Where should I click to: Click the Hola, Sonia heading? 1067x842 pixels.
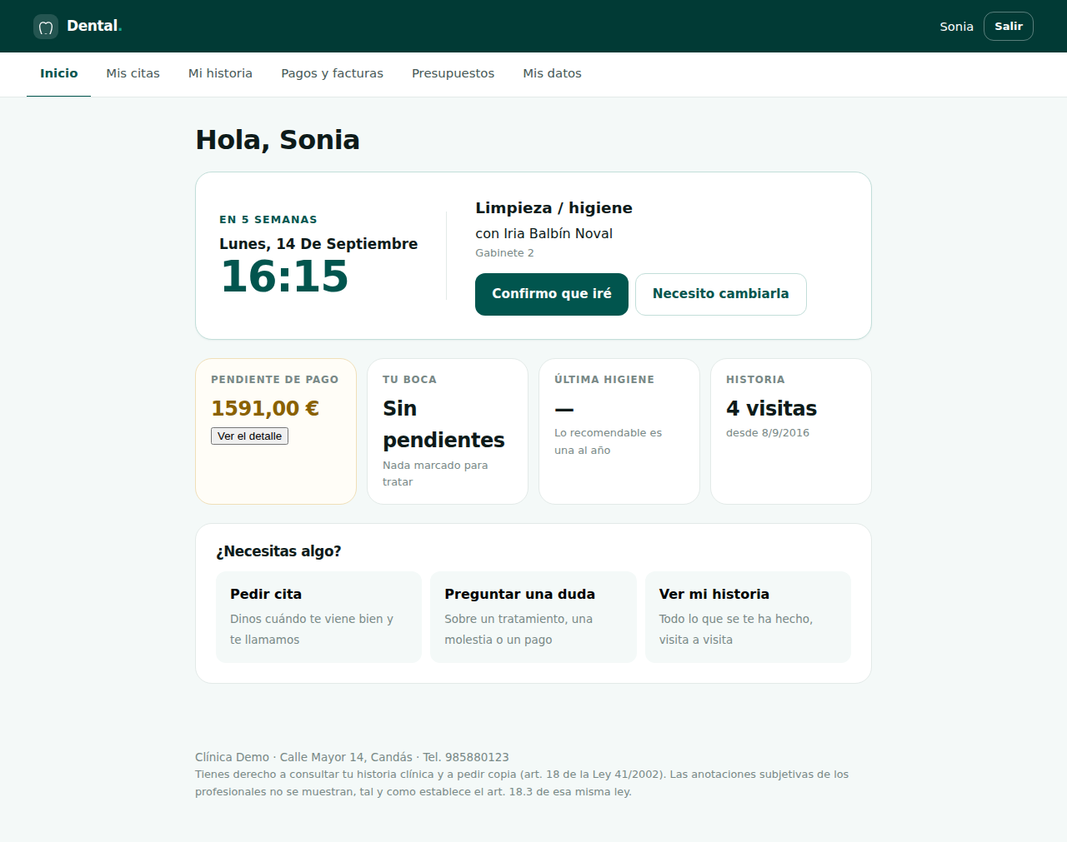tap(278, 140)
